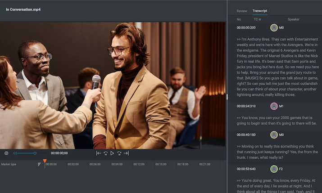Skip forward 10 seconds
322x193 pixels.
tap(119, 153)
